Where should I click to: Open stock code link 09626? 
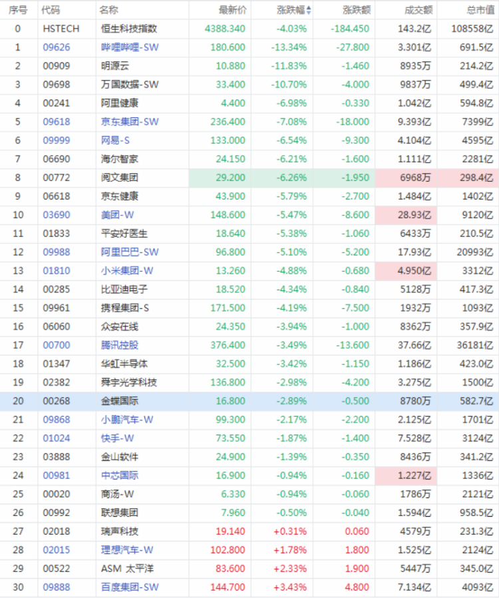pyautogui.click(x=57, y=47)
